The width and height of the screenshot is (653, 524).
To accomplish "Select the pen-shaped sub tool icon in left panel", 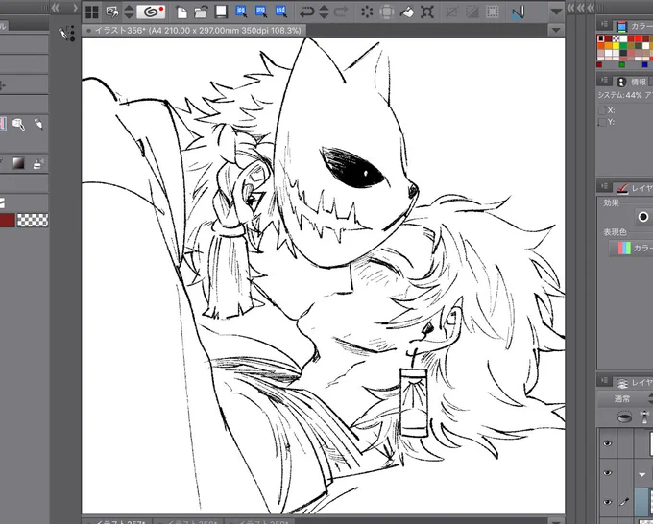I will tap(38, 124).
